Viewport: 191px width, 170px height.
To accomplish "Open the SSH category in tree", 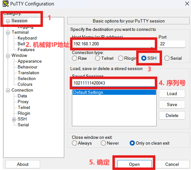I will 22,119.
